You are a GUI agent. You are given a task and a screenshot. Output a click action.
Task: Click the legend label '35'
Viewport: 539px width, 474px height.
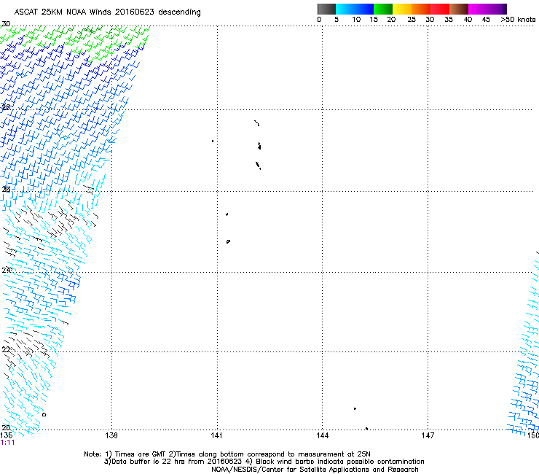click(x=449, y=20)
